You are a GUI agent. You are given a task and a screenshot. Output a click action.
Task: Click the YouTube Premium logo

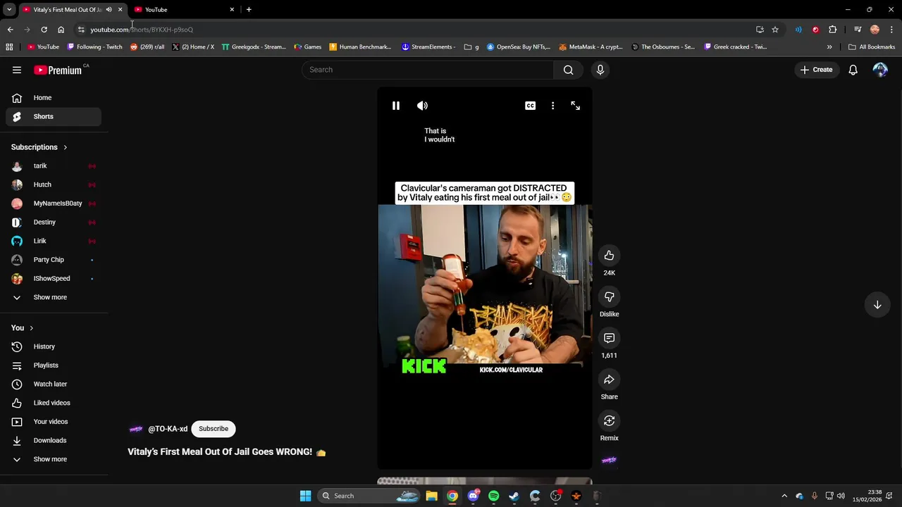[x=58, y=70]
